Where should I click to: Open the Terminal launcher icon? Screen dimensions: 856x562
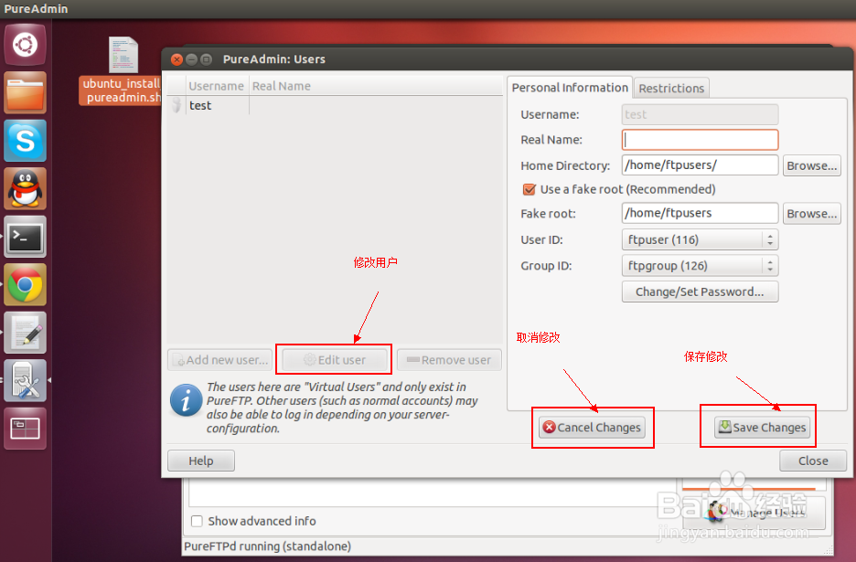pyautogui.click(x=25, y=238)
